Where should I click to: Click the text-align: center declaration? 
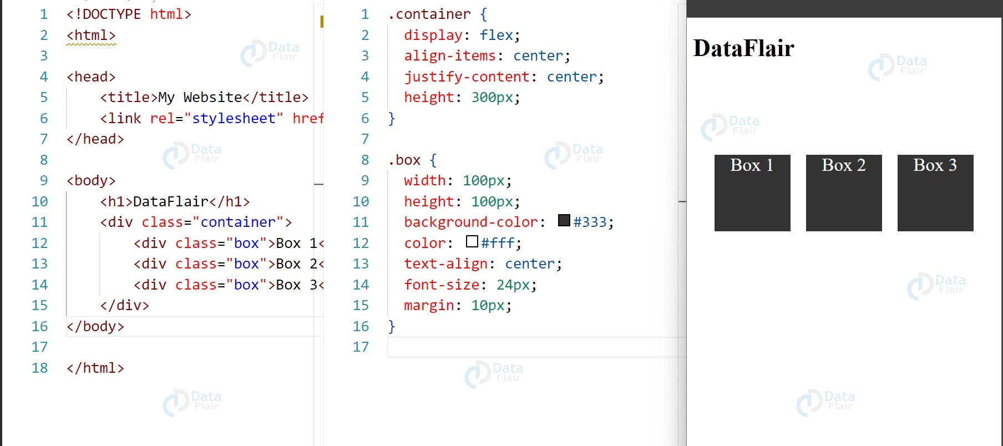point(483,263)
